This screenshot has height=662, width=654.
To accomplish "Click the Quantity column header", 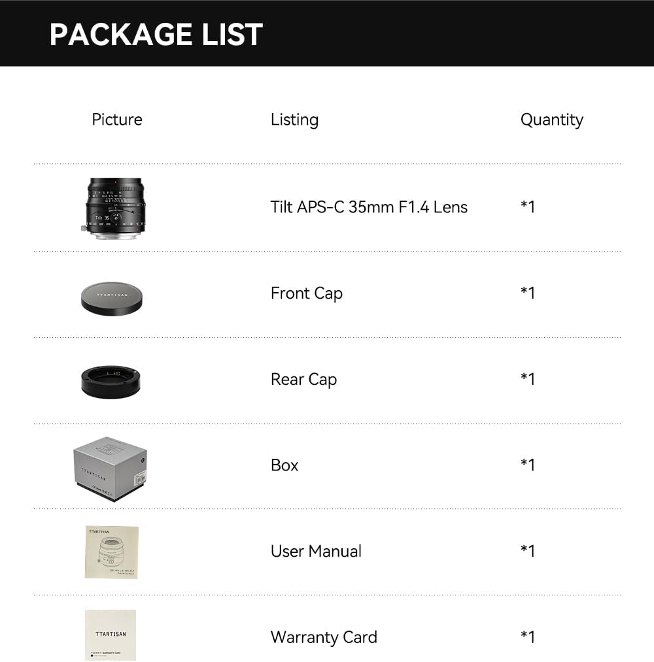I will point(551,120).
